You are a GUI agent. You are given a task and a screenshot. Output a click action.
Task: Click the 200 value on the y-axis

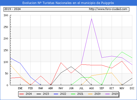pyautogui.click(x=6, y=38)
